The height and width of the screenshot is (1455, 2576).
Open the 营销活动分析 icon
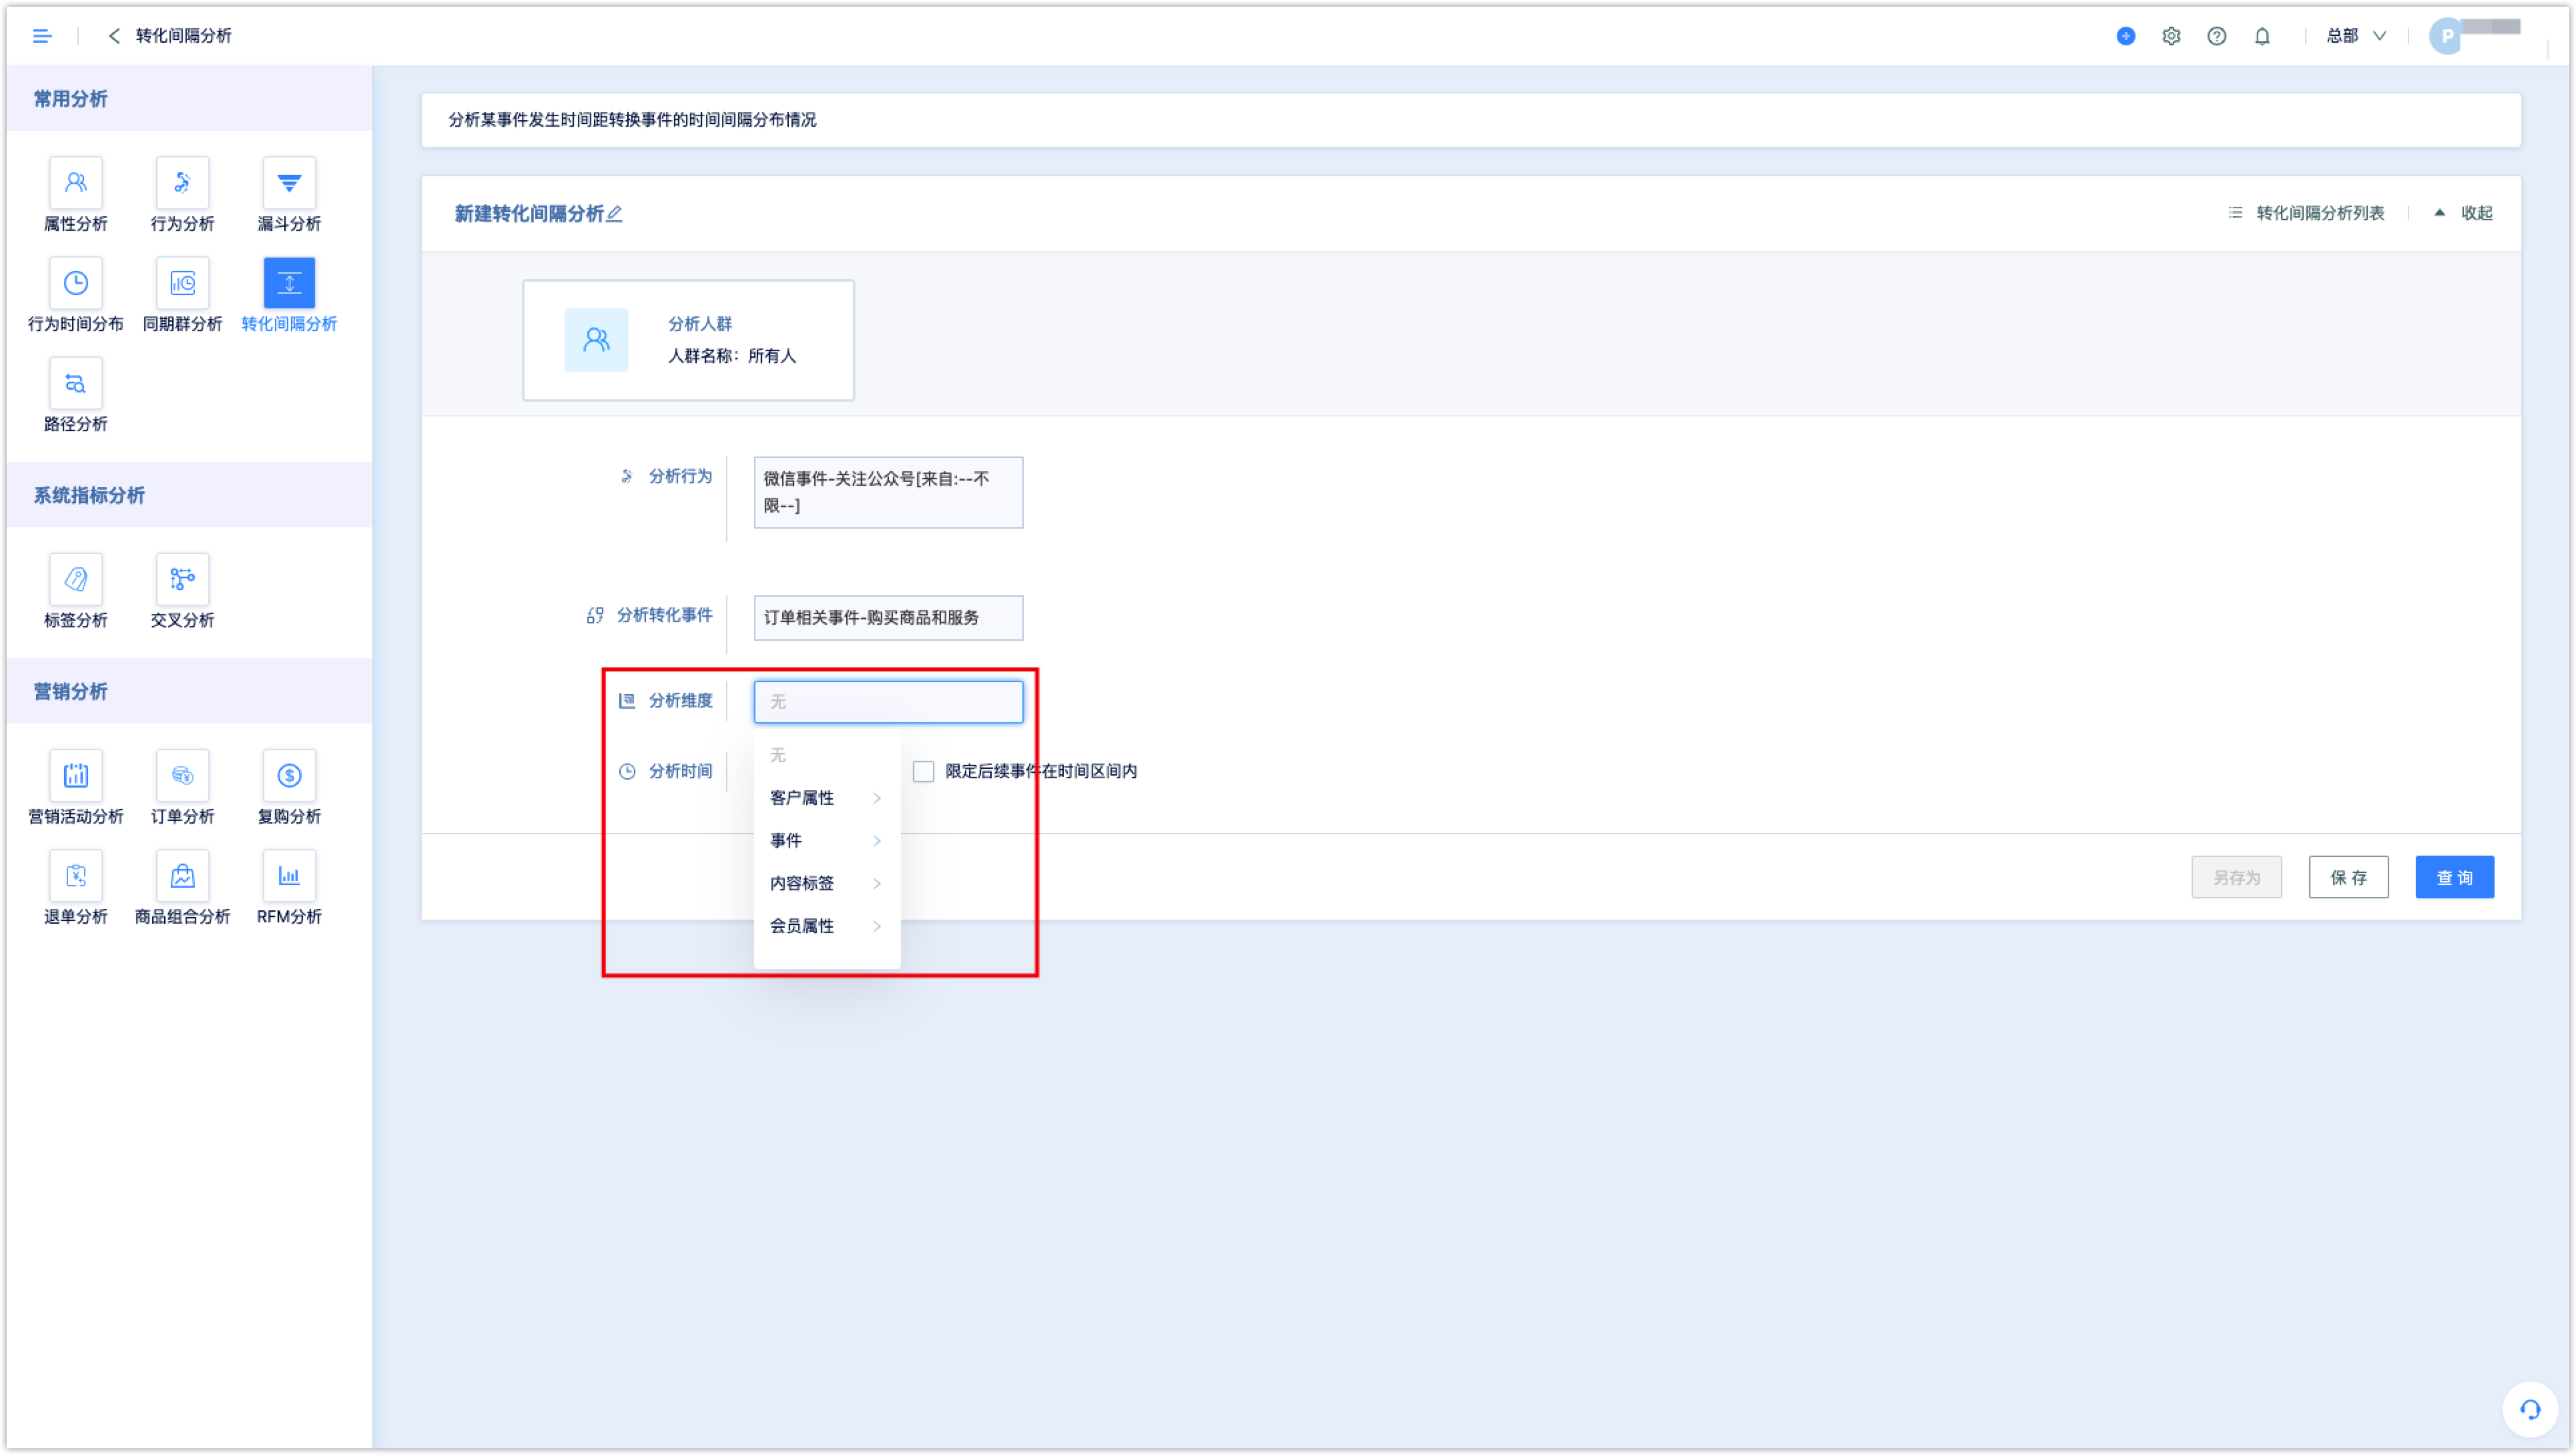coord(76,775)
